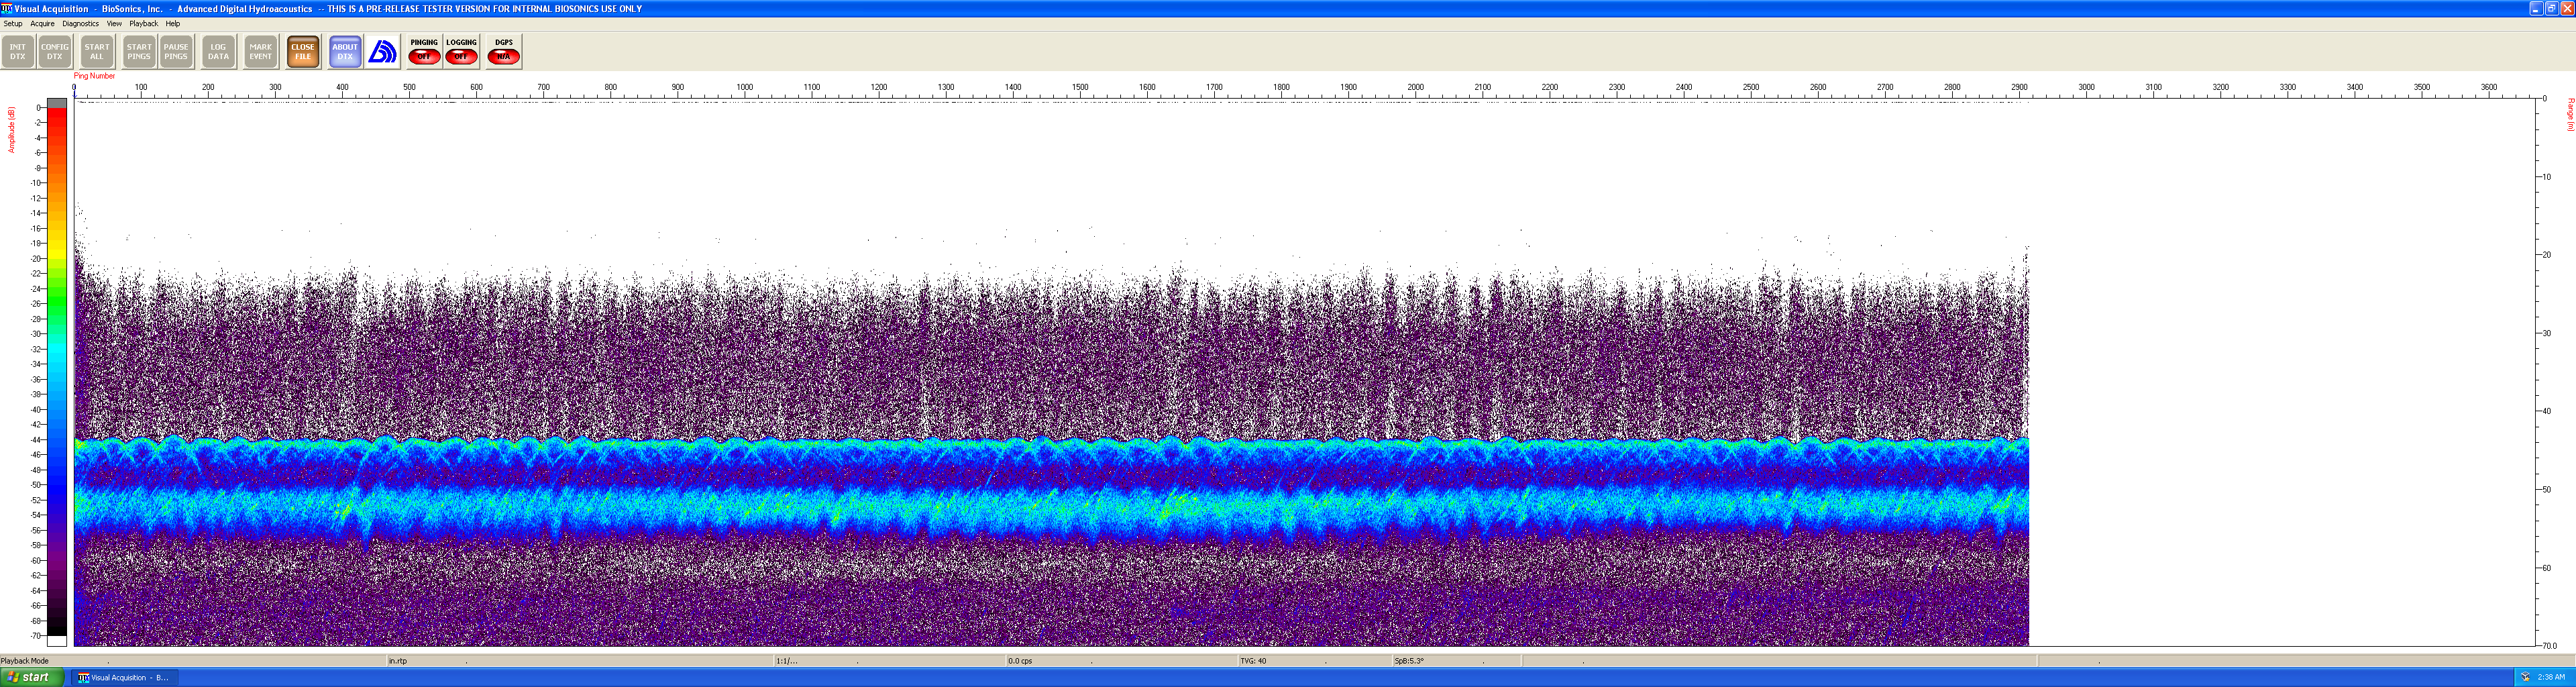Open the Help menu

(173, 24)
